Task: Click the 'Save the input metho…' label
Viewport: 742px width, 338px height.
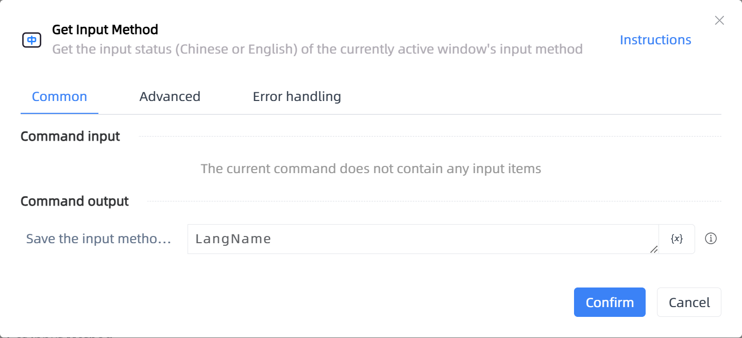Action: click(98, 239)
